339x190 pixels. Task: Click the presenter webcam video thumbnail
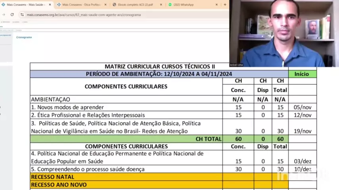(284, 34)
